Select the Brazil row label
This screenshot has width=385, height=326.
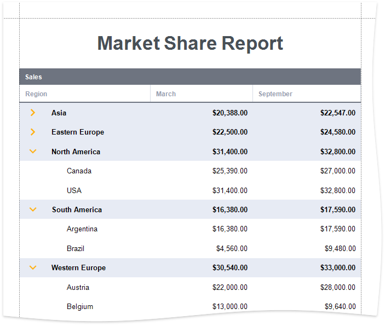[76, 248]
